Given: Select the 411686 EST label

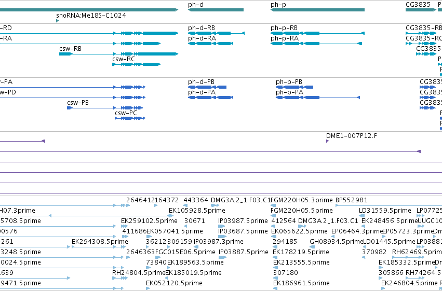Looking at the screenshot, I should (134, 231).
